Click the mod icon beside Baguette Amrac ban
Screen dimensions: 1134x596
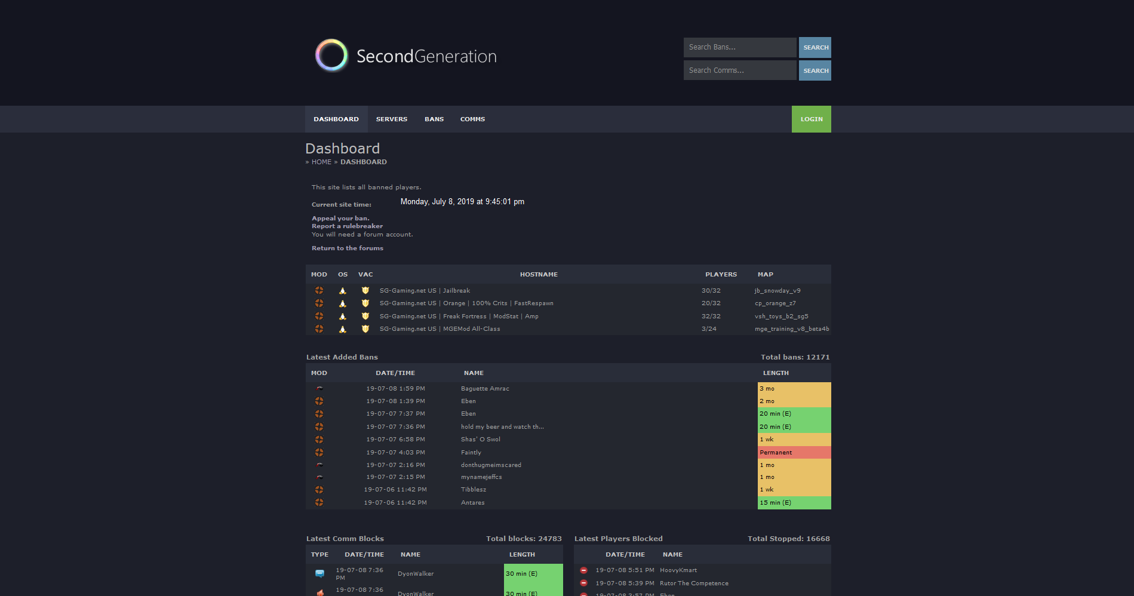319,389
